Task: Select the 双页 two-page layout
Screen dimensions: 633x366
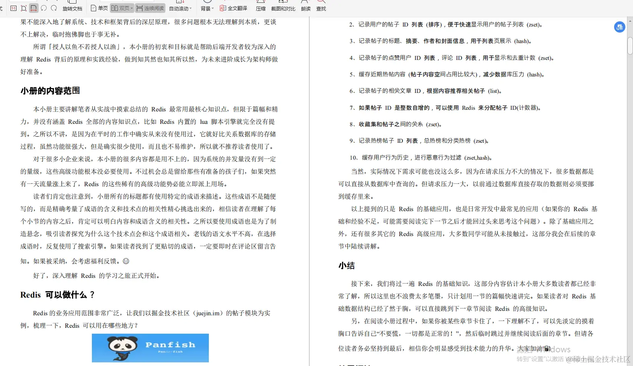Action: pyautogui.click(x=120, y=8)
